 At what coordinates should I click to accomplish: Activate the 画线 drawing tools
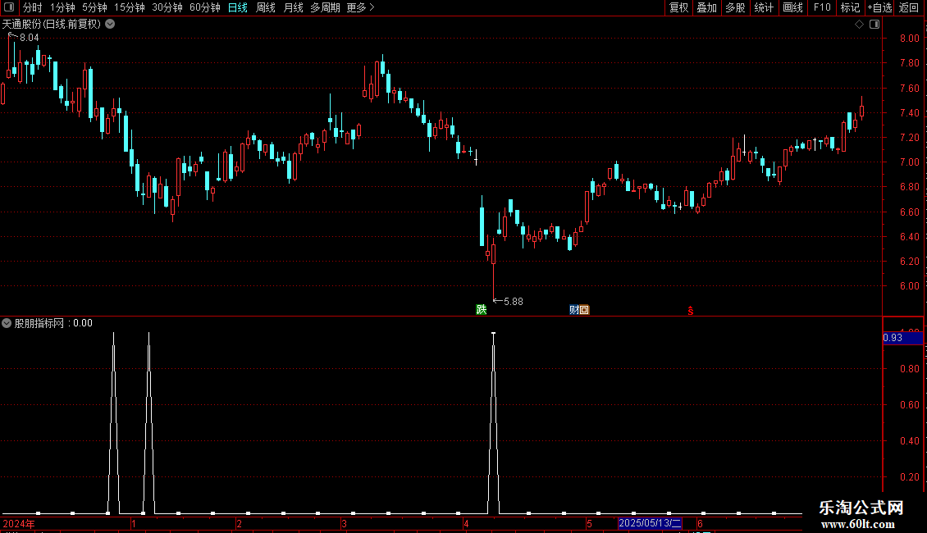pos(792,7)
